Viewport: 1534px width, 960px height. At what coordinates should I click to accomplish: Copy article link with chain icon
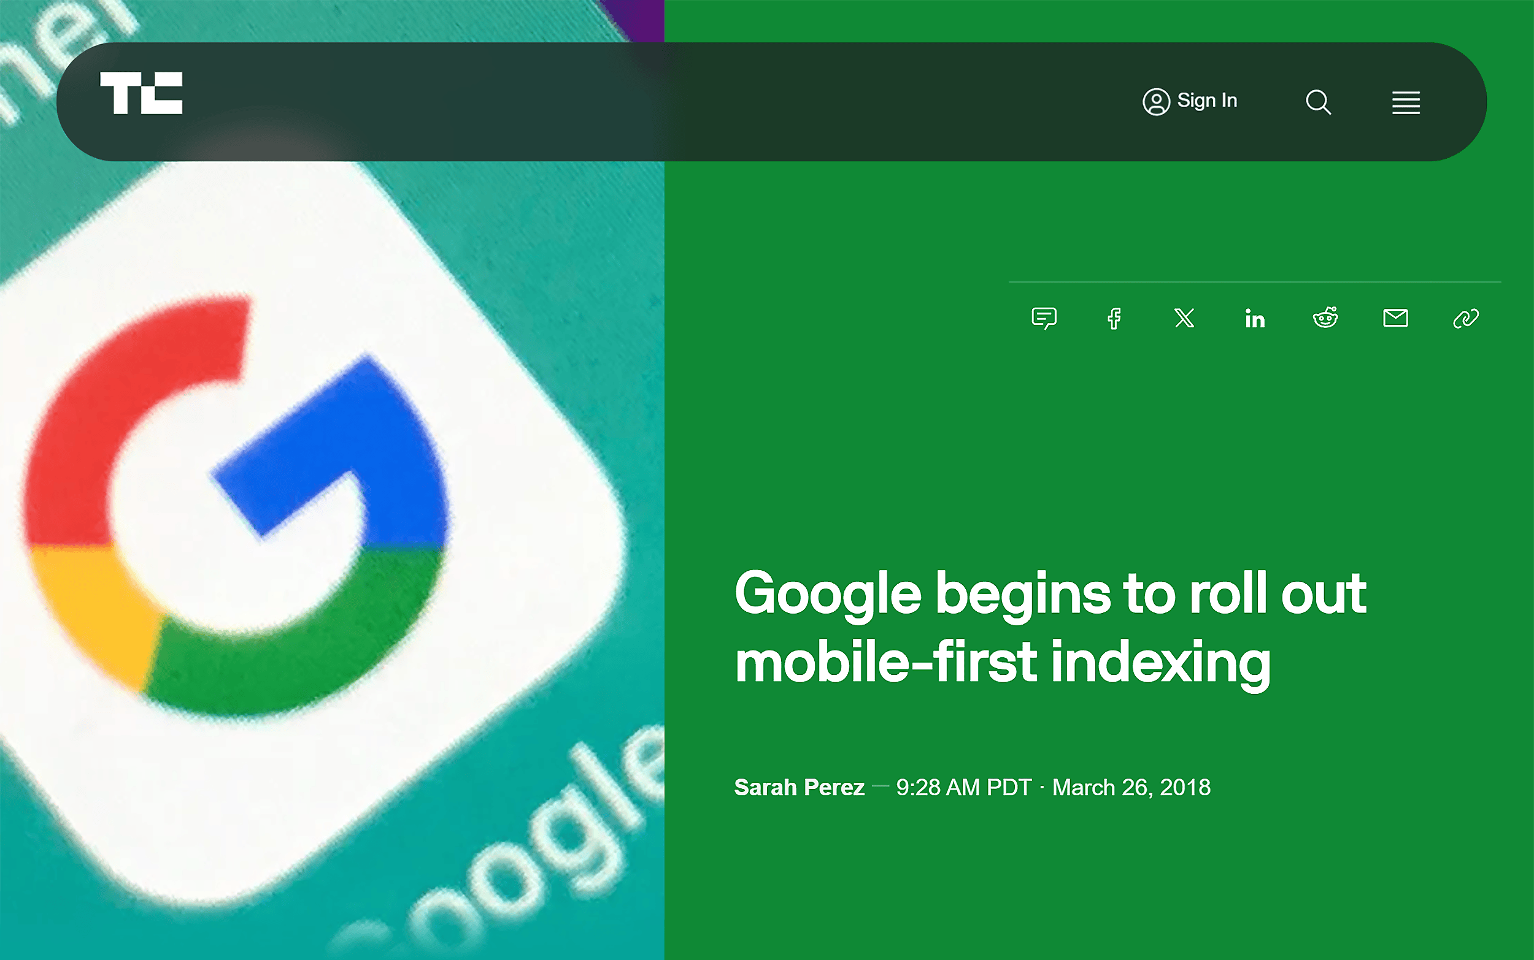tap(1466, 319)
